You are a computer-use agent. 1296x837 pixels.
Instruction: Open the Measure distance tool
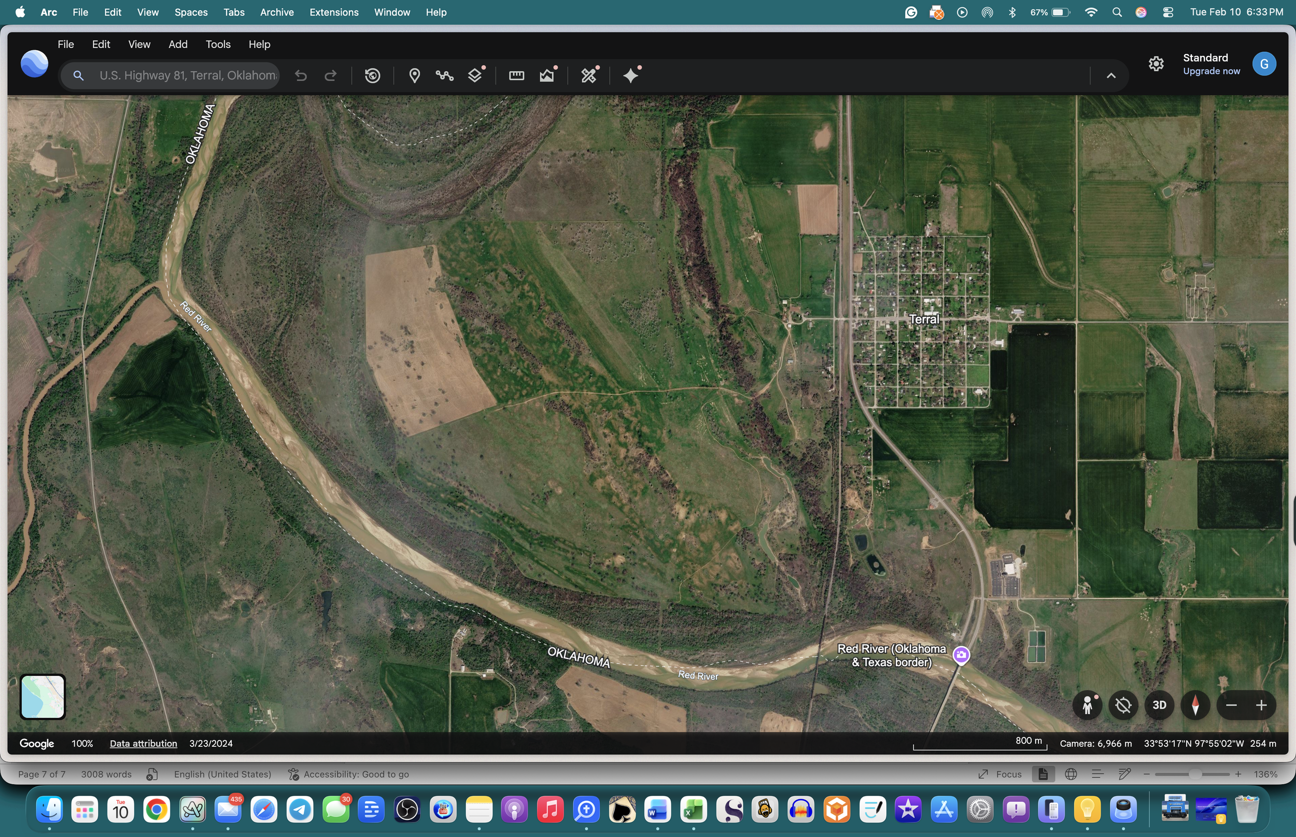pos(516,76)
